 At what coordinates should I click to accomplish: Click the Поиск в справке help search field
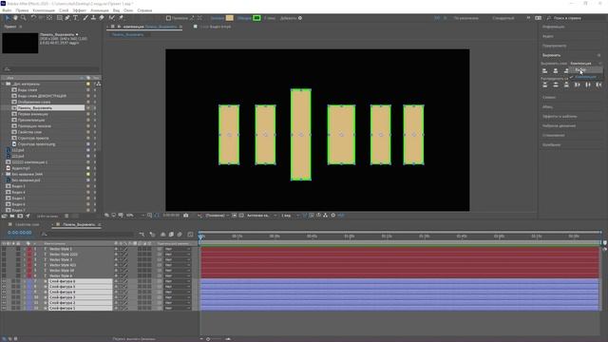[575, 18]
